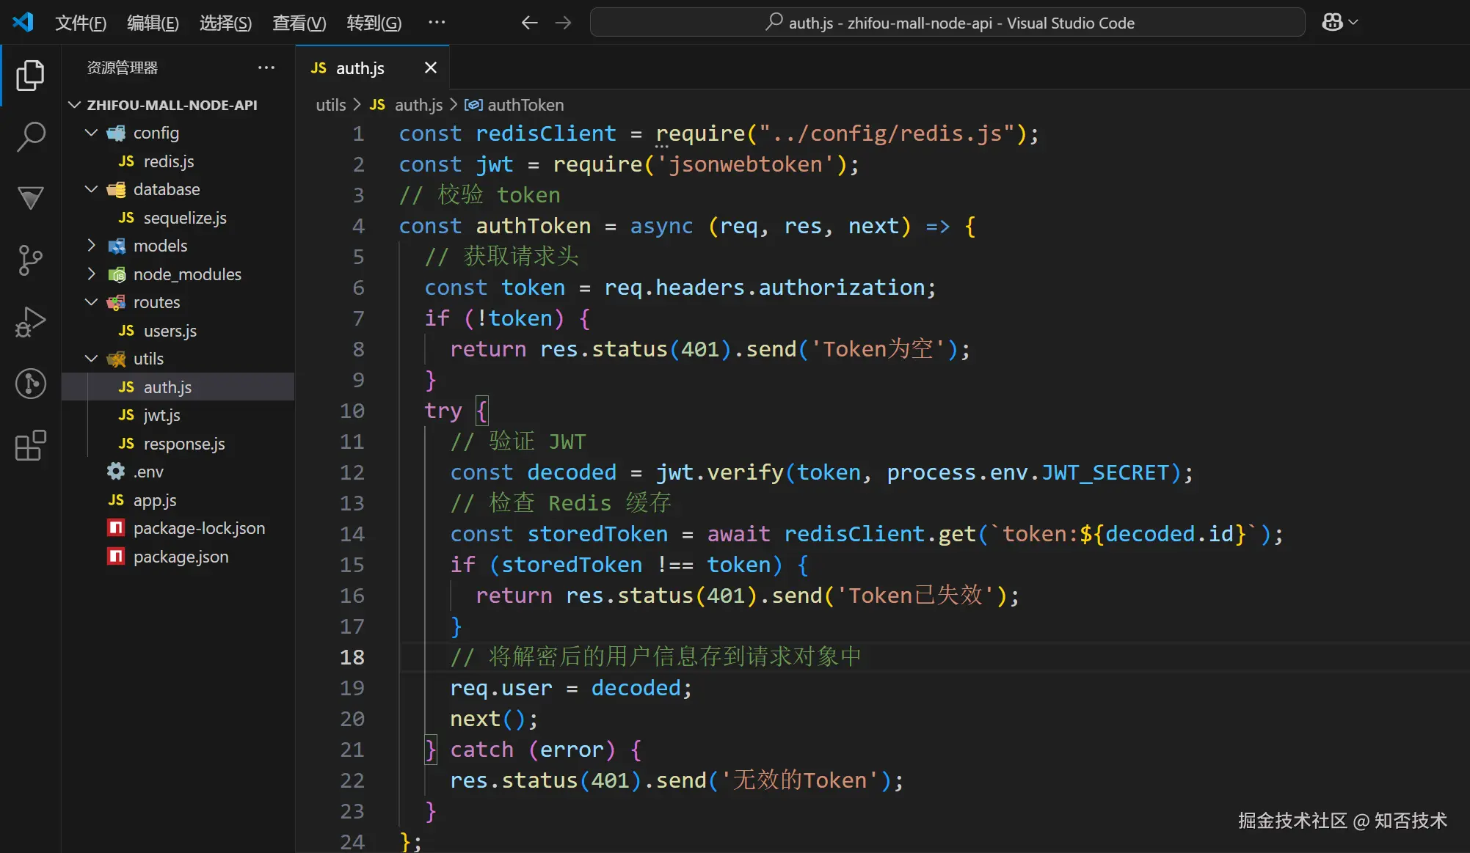Open the Extensions view
Screen dimensions: 1470x853
(30, 445)
